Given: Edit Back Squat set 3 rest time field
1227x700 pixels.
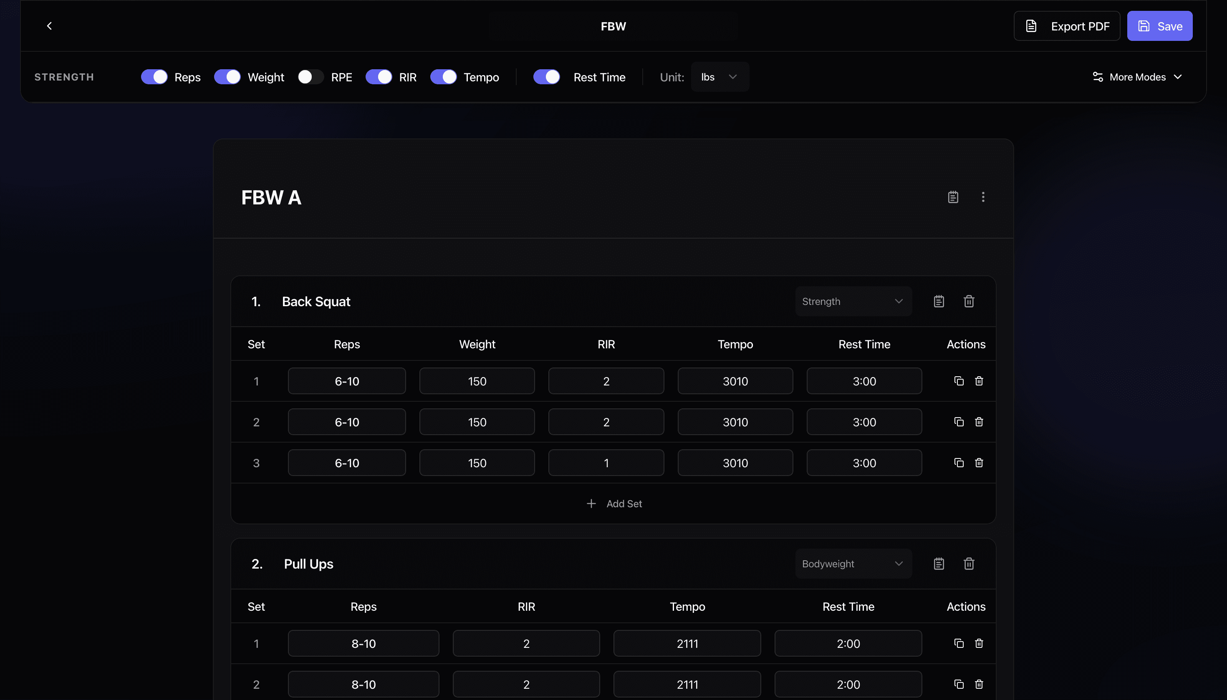Looking at the screenshot, I should click(x=864, y=463).
